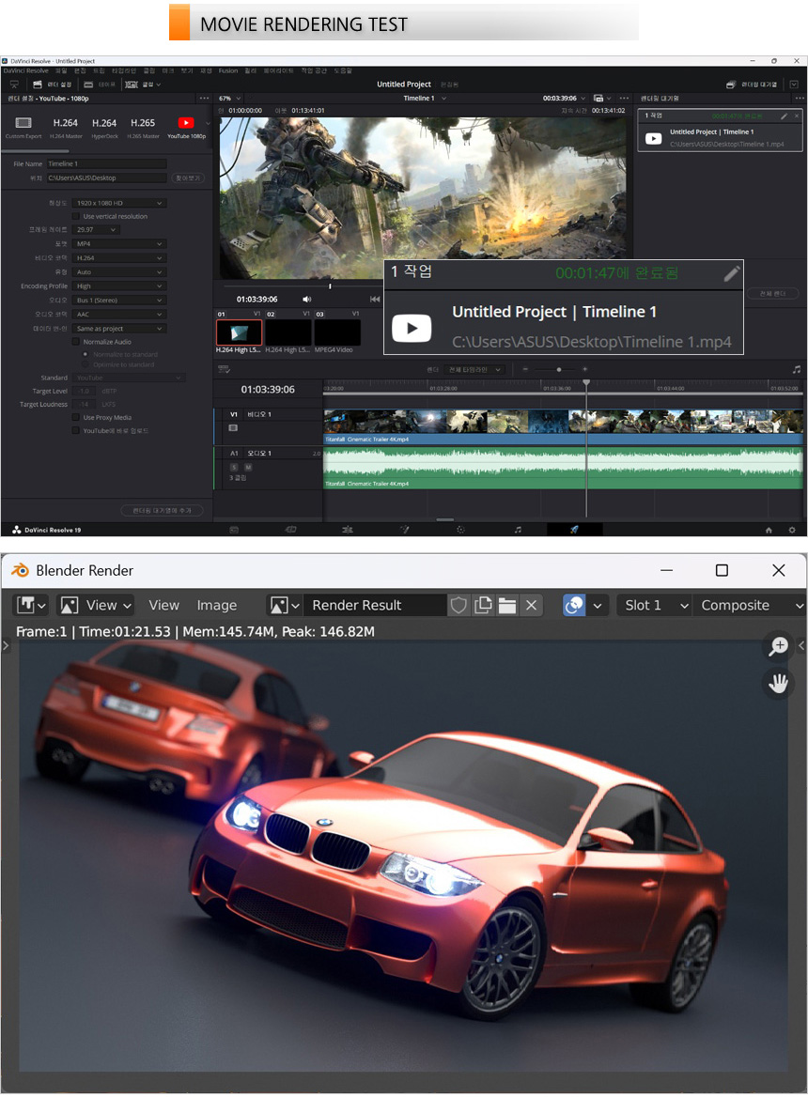Enable the Use vertical resolution checkbox
Viewport: 808px width, 1097px height.
click(76, 216)
